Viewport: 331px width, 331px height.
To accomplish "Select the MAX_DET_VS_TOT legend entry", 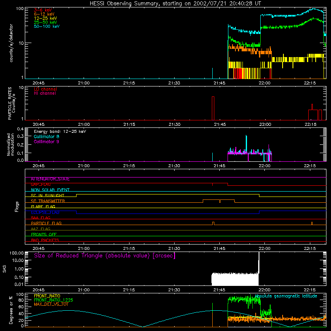I will [x=51, y=304].
